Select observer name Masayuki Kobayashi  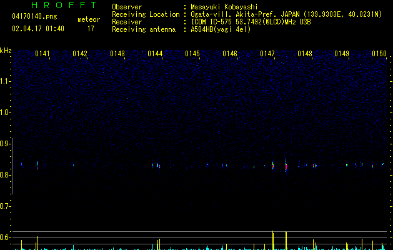pyautogui.click(x=224, y=7)
